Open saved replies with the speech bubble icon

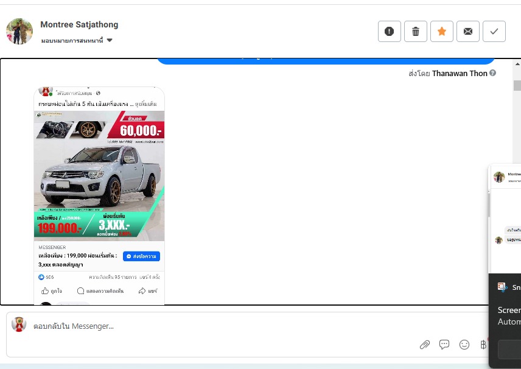click(x=444, y=345)
